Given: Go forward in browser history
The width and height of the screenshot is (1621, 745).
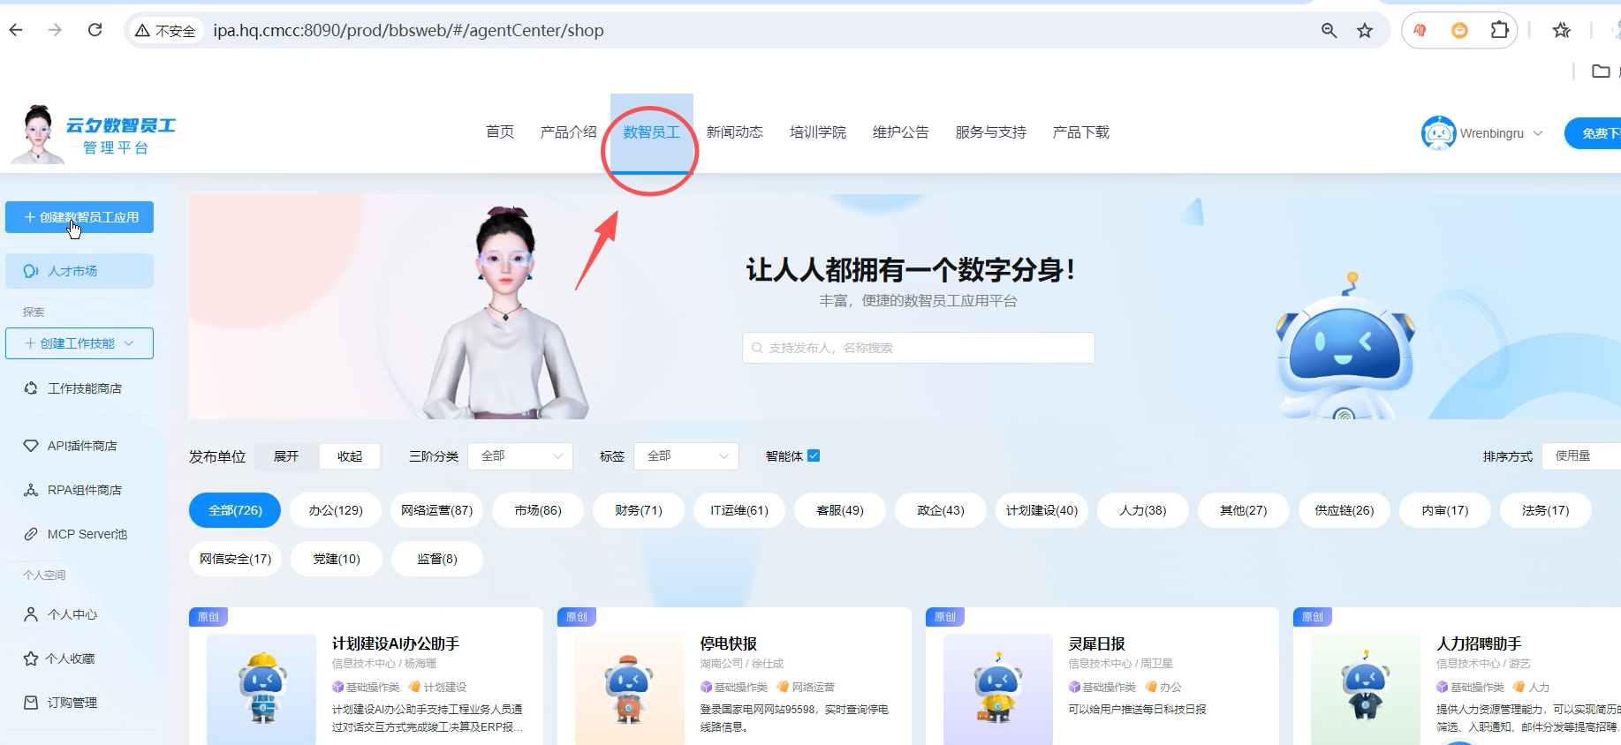Looking at the screenshot, I should tap(55, 30).
